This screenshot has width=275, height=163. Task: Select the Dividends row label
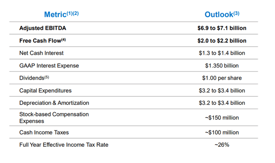pos(34,78)
